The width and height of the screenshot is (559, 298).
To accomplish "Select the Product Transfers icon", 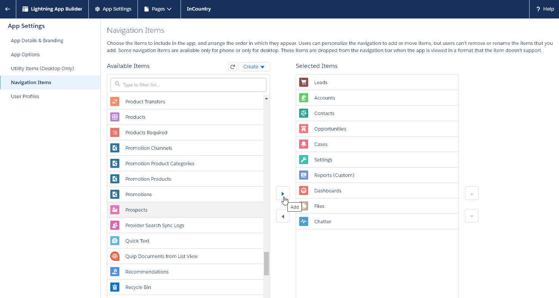I will 115,101.
